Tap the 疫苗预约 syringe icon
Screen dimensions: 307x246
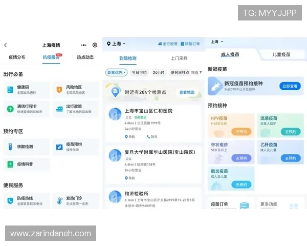59,147
